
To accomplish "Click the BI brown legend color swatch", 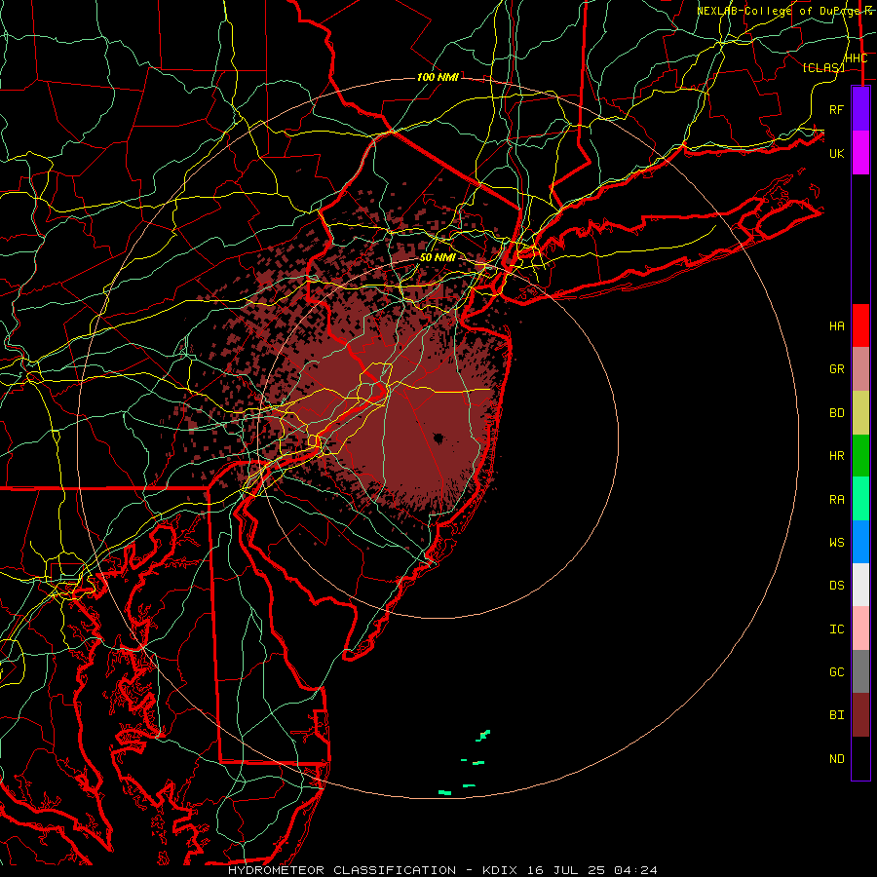I will (860, 715).
